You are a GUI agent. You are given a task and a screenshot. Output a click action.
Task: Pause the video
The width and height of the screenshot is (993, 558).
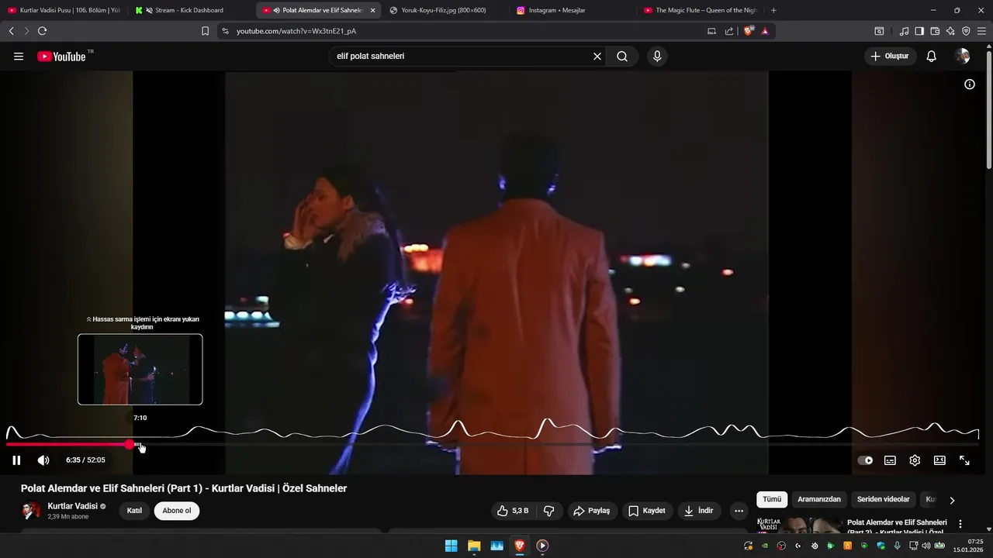coord(16,460)
